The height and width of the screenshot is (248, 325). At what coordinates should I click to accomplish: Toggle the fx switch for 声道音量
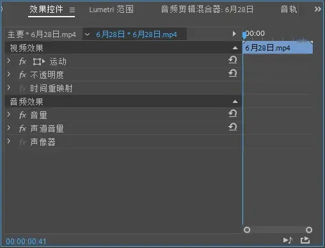22,128
